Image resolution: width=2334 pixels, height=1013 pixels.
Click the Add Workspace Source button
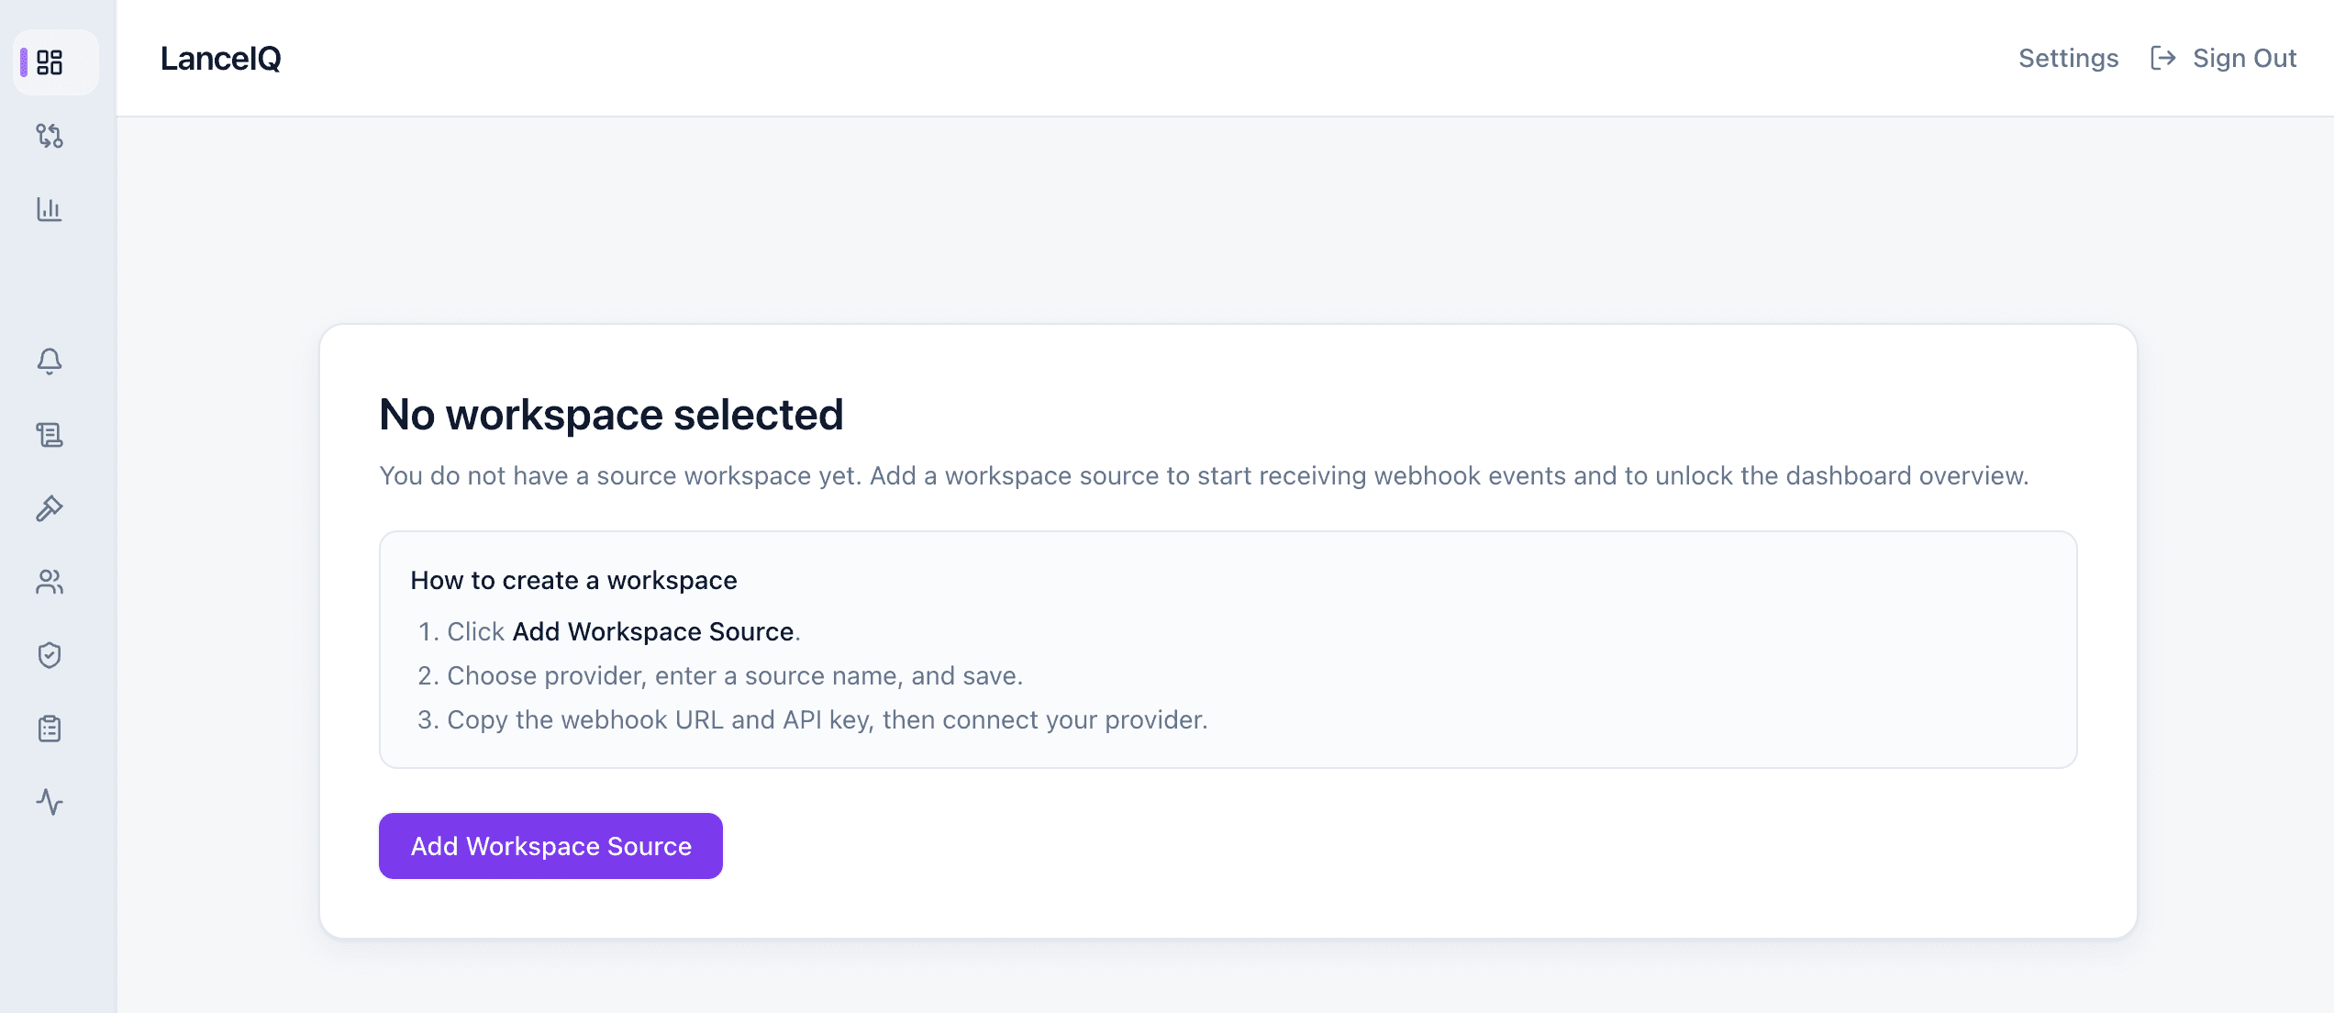[550, 845]
